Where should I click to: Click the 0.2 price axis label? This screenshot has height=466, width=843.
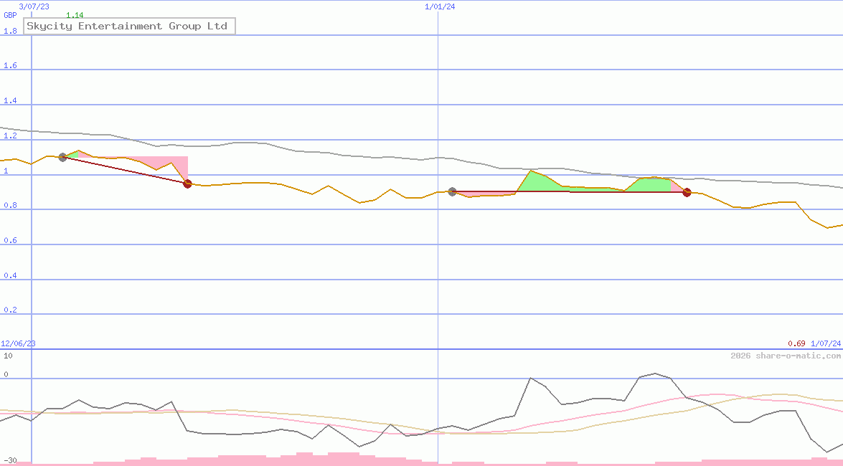click(x=10, y=310)
